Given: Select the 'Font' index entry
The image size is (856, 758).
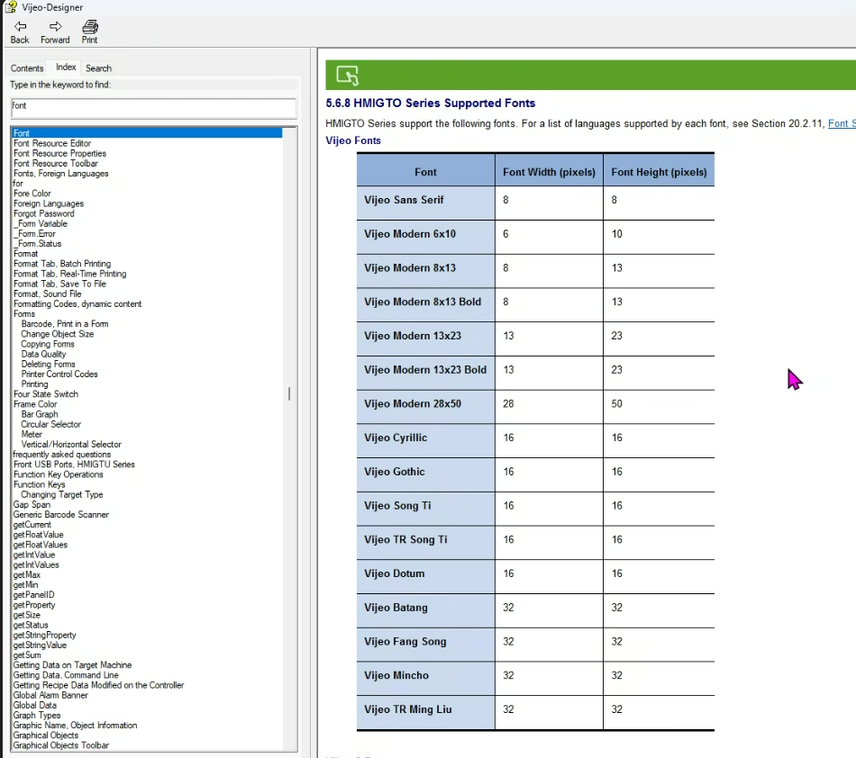Looking at the screenshot, I should 148,133.
